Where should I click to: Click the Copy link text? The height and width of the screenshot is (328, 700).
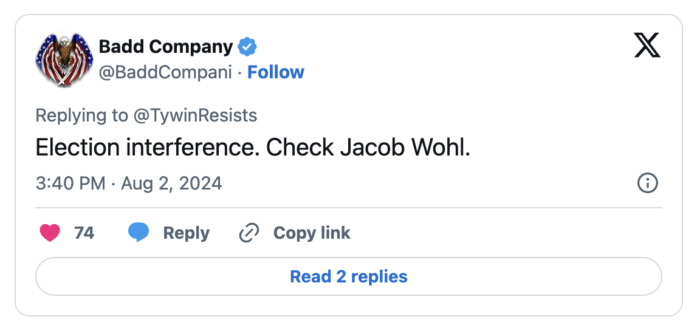312,233
